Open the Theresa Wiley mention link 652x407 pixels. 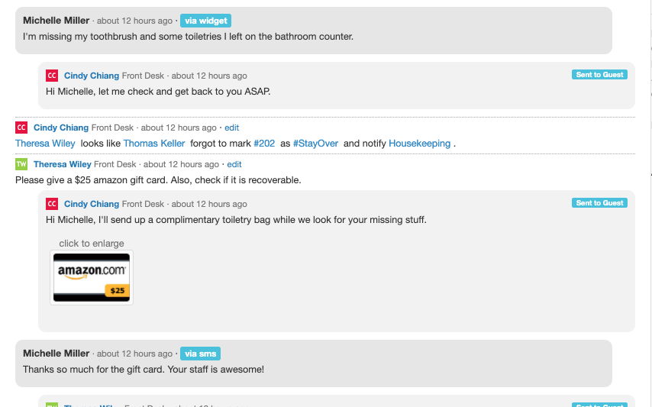[45, 144]
